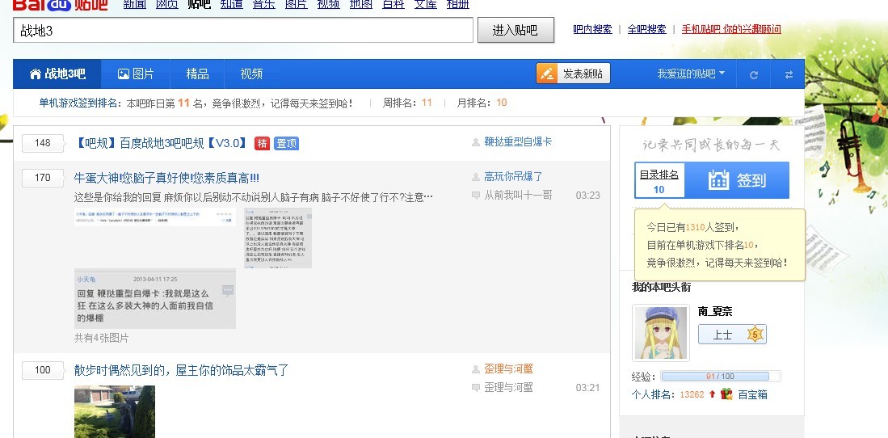Click the monthly ranking value after 月排名

[501, 103]
